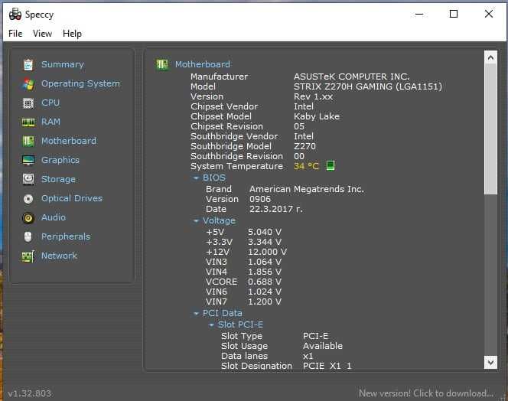This screenshot has width=508, height=401.
Task: Click the v1.32.803 version label
Action: tap(30, 393)
